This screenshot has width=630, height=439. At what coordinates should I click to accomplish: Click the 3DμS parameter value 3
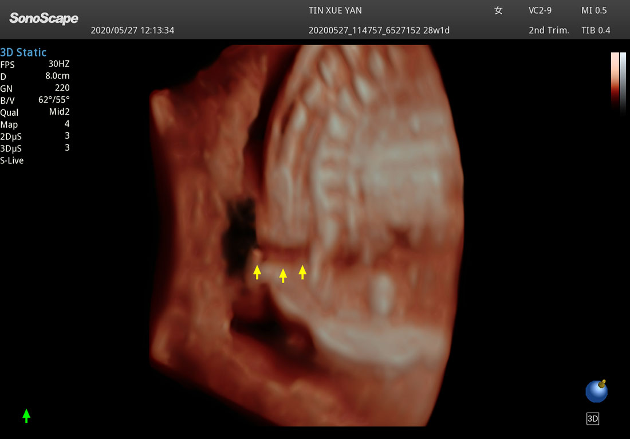point(67,147)
